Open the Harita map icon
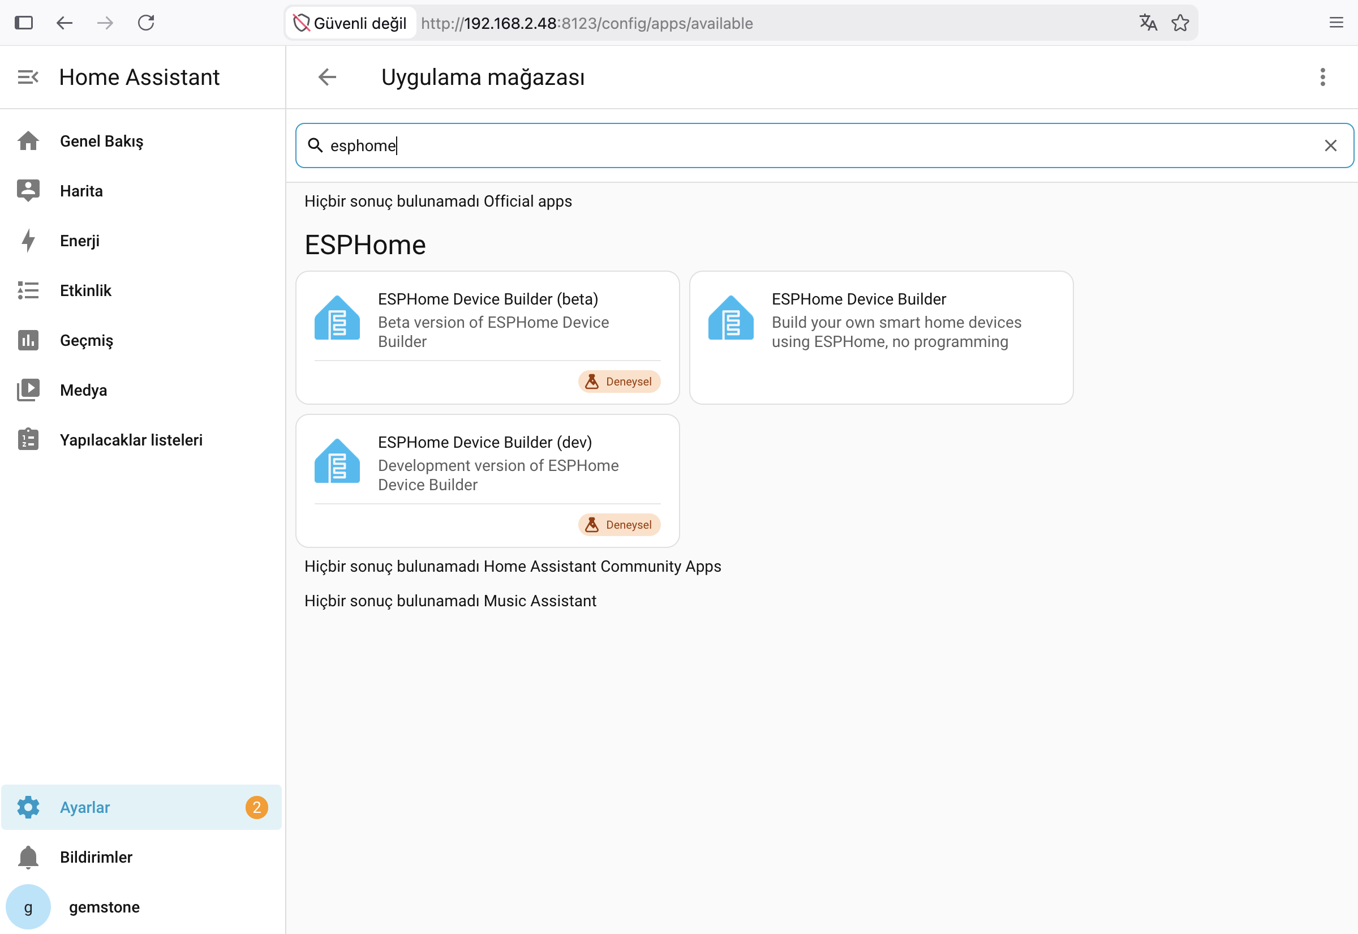 click(x=28, y=191)
